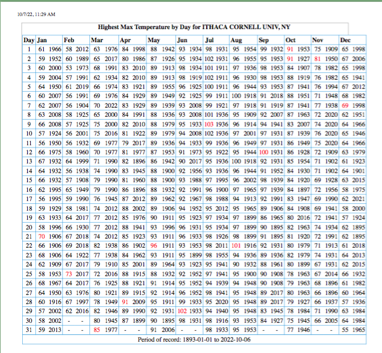Click year 1998 in Apr day 1
The height and width of the screenshot is (353, 382).
pos(139,50)
